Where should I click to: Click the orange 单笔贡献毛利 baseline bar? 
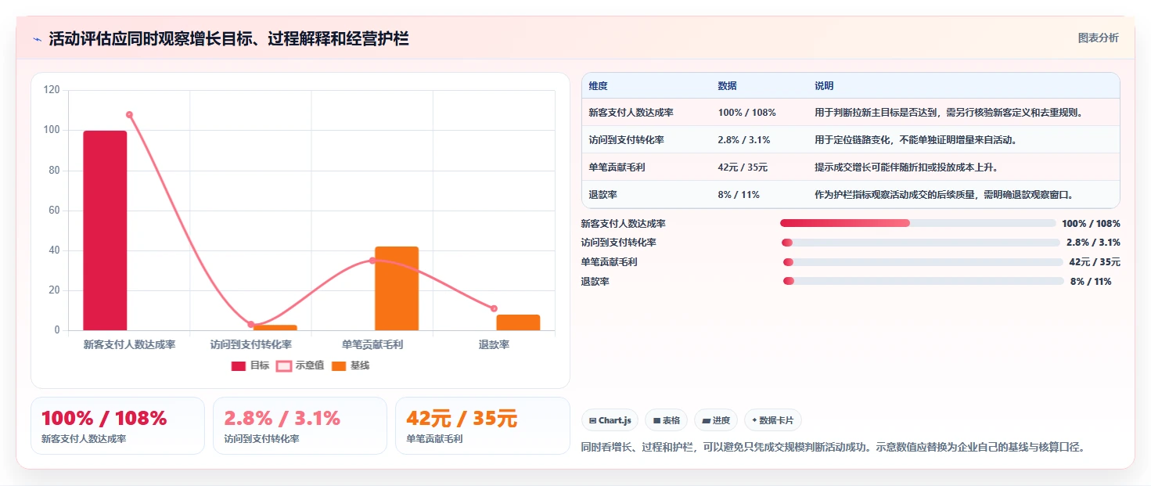pos(397,288)
